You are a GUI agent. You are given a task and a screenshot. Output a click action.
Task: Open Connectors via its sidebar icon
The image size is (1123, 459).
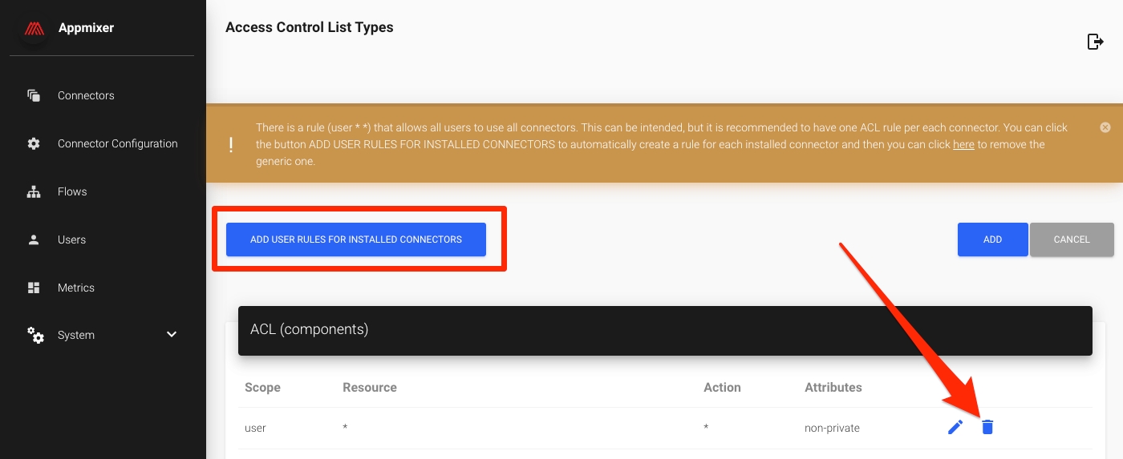pos(34,95)
